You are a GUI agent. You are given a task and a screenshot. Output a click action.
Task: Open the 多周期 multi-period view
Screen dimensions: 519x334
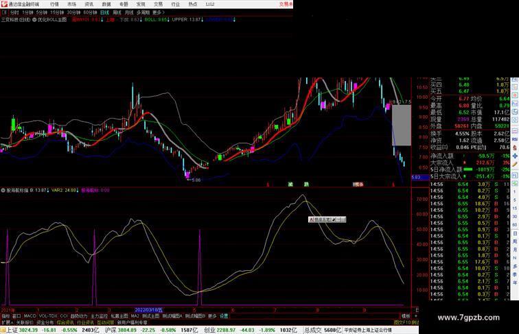[x=143, y=12]
